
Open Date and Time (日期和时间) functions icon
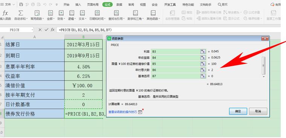click(97, 13)
